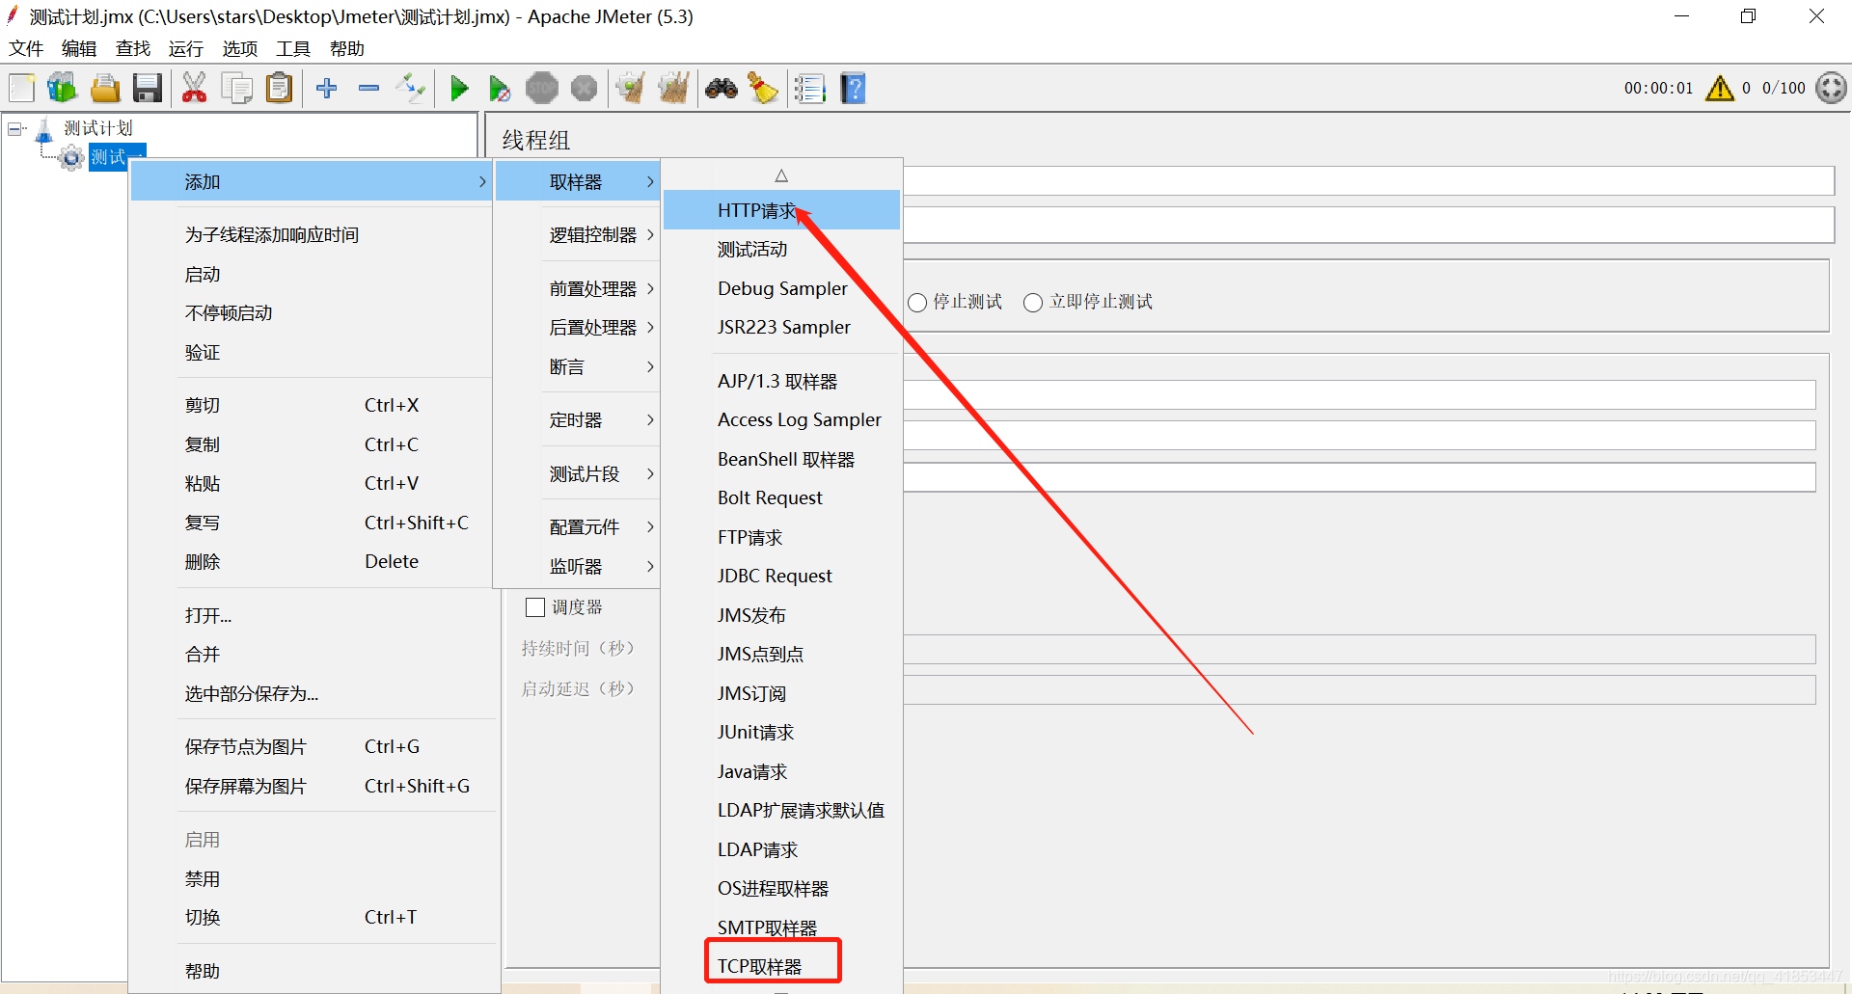Expand the 测试片段 submenu
The width and height of the screenshot is (1852, 994).
point(578,474)
